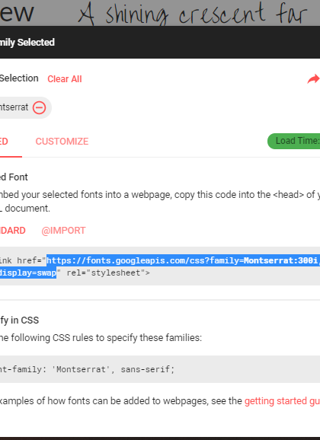
Task: Click the link href code text
Action: click(22, 260)
